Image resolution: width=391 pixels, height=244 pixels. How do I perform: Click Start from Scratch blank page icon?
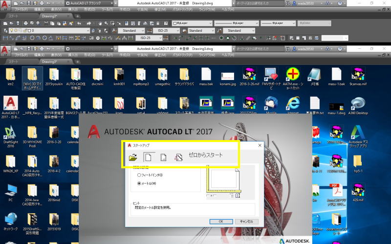149,157
